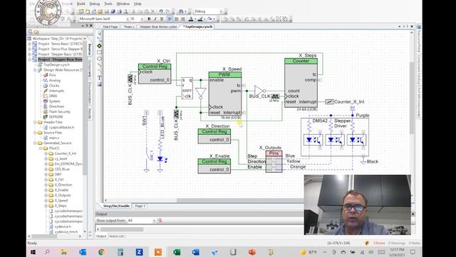The height and width of the screenshot is (257, 456).
Task: Expand the Counter_X_Int folder
Action: pyautogui.click(x=46, y=153)
